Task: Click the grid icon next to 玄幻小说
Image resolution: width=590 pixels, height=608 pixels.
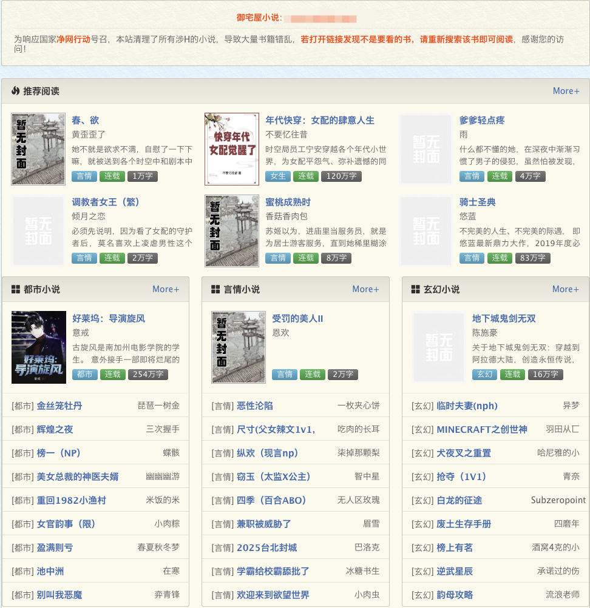Action: (x=416, y=290)
